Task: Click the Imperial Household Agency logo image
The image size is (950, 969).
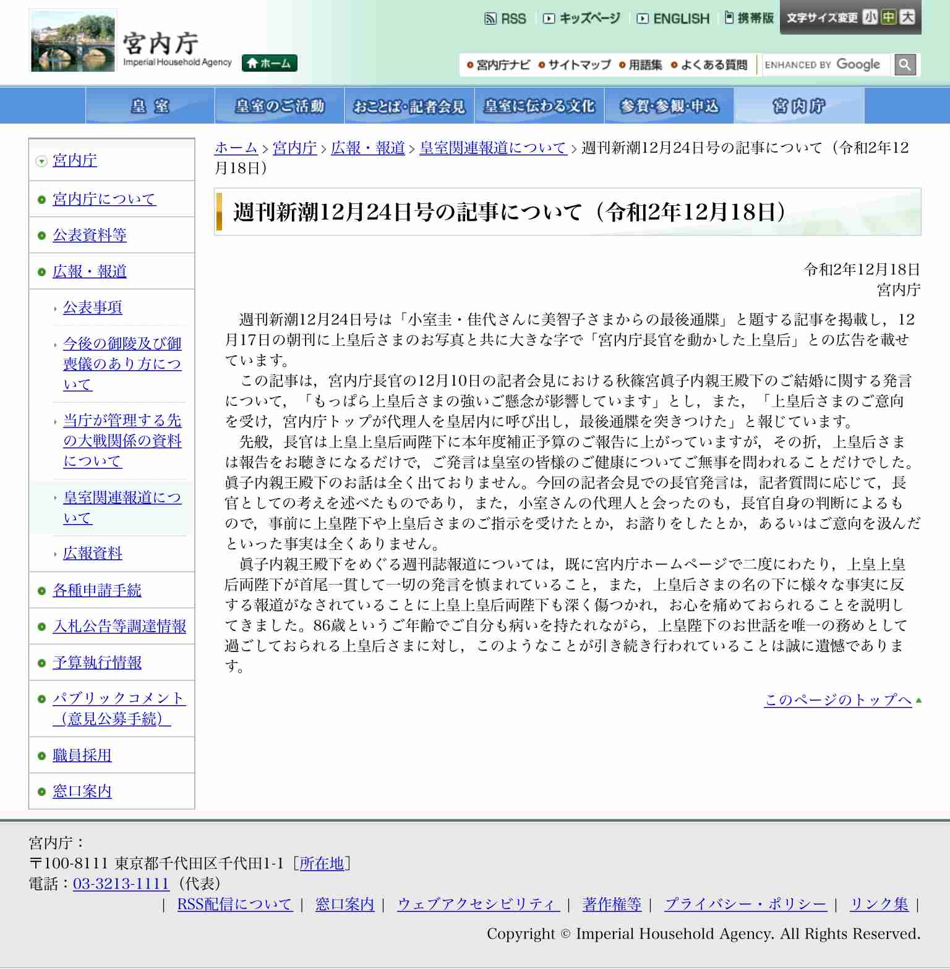Action: coord(73,40)
